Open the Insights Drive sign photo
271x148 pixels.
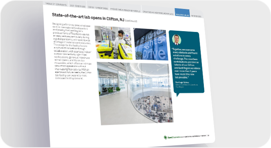click(151, 44)
